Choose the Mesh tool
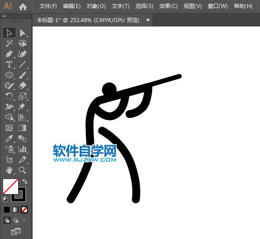260x239 pixels. (9, 128)
